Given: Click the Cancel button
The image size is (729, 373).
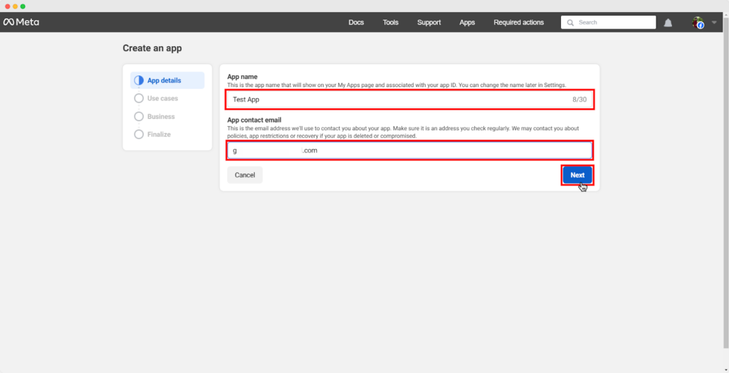Looking at the screenshot, I should 245,175.
